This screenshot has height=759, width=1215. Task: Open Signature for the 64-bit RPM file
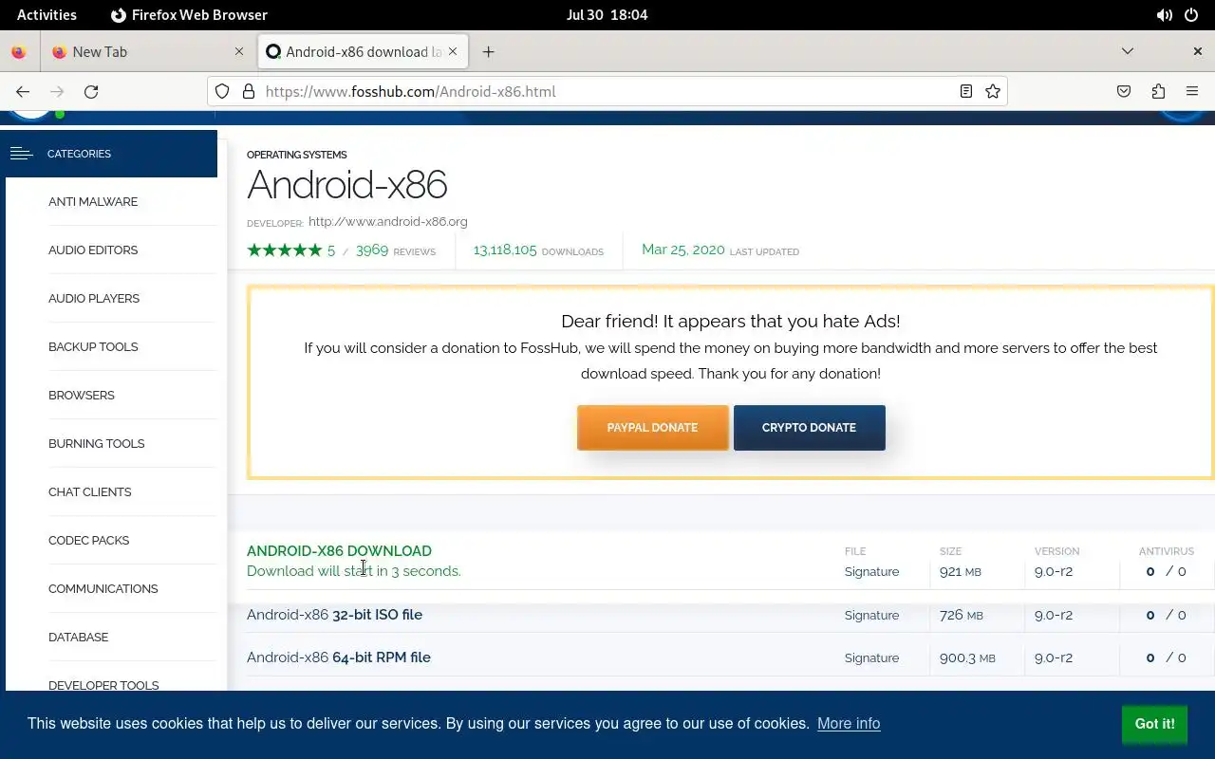pyautogui.click(x=871, y=658)
